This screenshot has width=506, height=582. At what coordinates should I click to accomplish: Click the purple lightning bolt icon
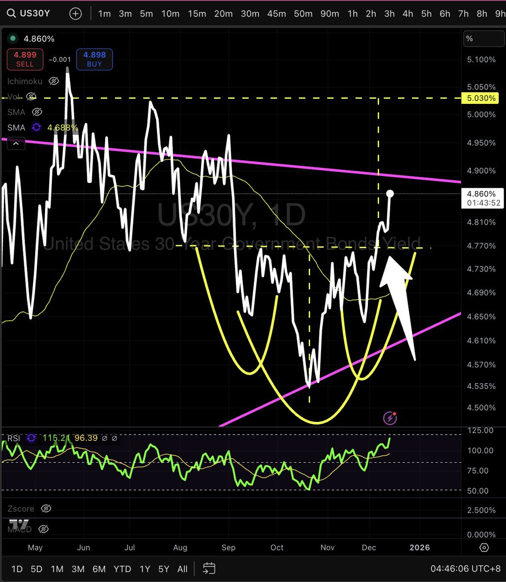point(390,418)
